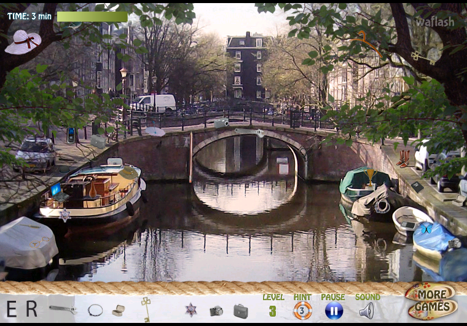Click the box in the item list

pos(118,311)
